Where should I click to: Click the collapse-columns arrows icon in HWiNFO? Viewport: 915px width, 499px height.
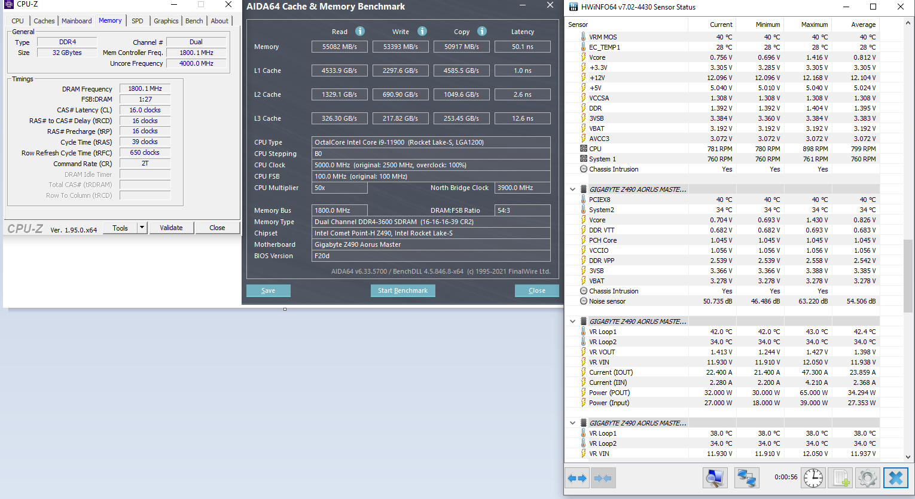pos(603,478)
